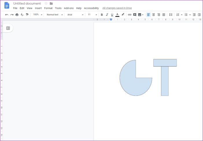Open the highlight color pen
The width and height of the screenshot is (203, 141).
(123, 14)
